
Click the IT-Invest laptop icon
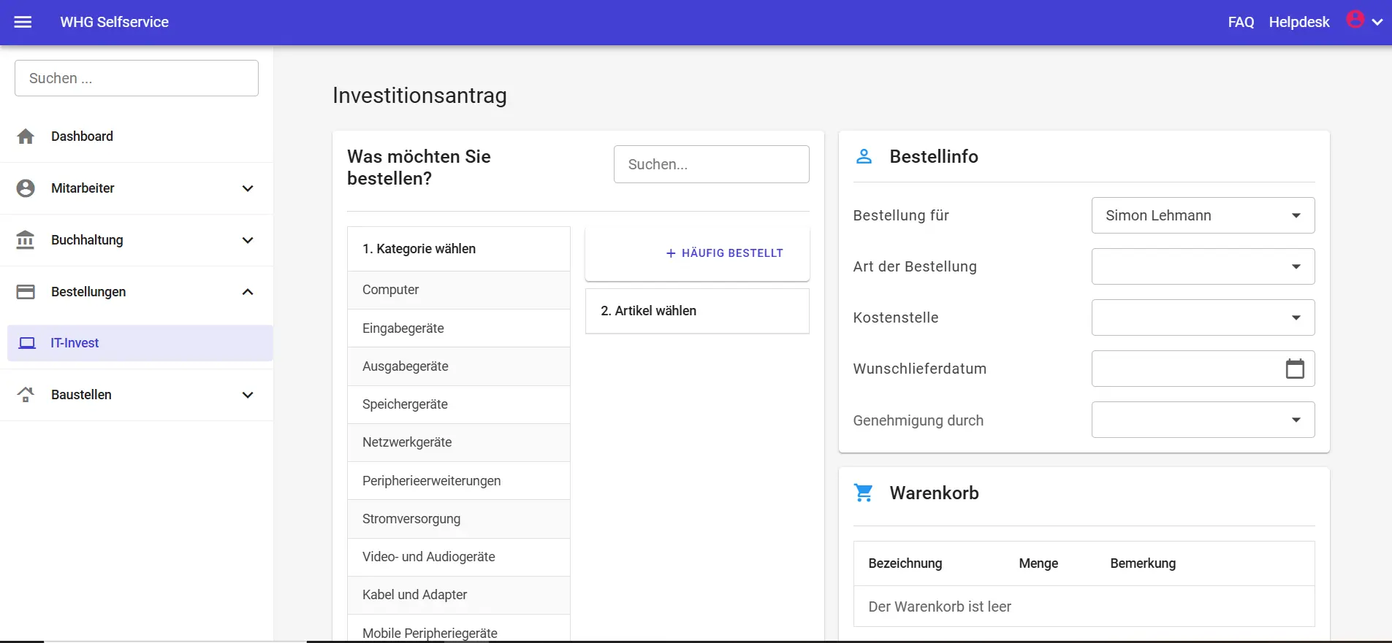click(27, 343)
